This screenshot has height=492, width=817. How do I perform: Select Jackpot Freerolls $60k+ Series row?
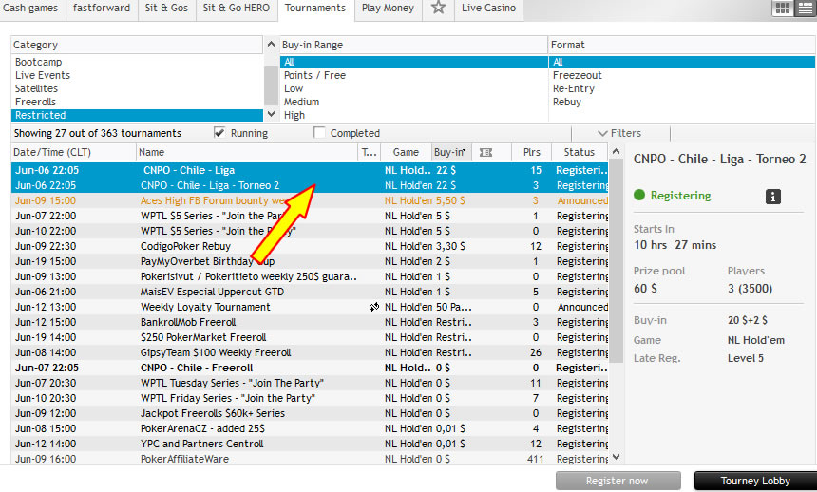pyautogui.click(x=310, y=413)
